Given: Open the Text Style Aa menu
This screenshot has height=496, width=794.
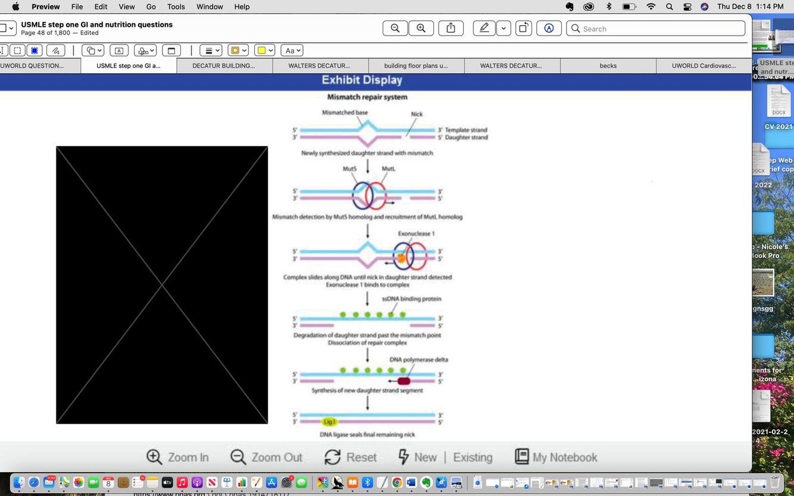Looking at the screenshot, I should pos(292,51).
